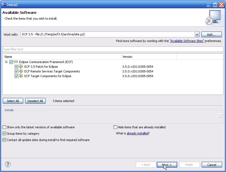
Task: Click the install wizard CD computer image
Action: click(213, 18)
